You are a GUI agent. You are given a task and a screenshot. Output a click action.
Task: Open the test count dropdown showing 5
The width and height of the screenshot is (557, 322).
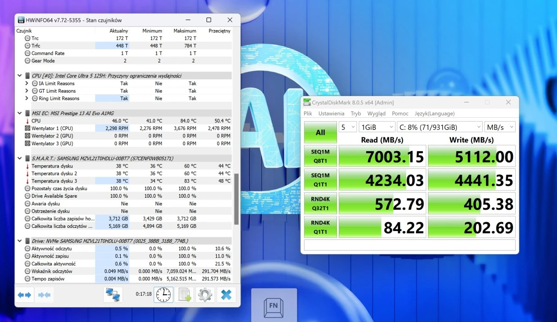(x=347, y=127)
